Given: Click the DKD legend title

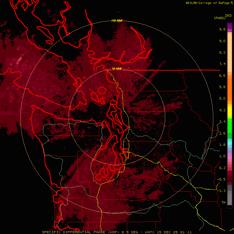Looking at the screenshot, I should click(229, 16).
